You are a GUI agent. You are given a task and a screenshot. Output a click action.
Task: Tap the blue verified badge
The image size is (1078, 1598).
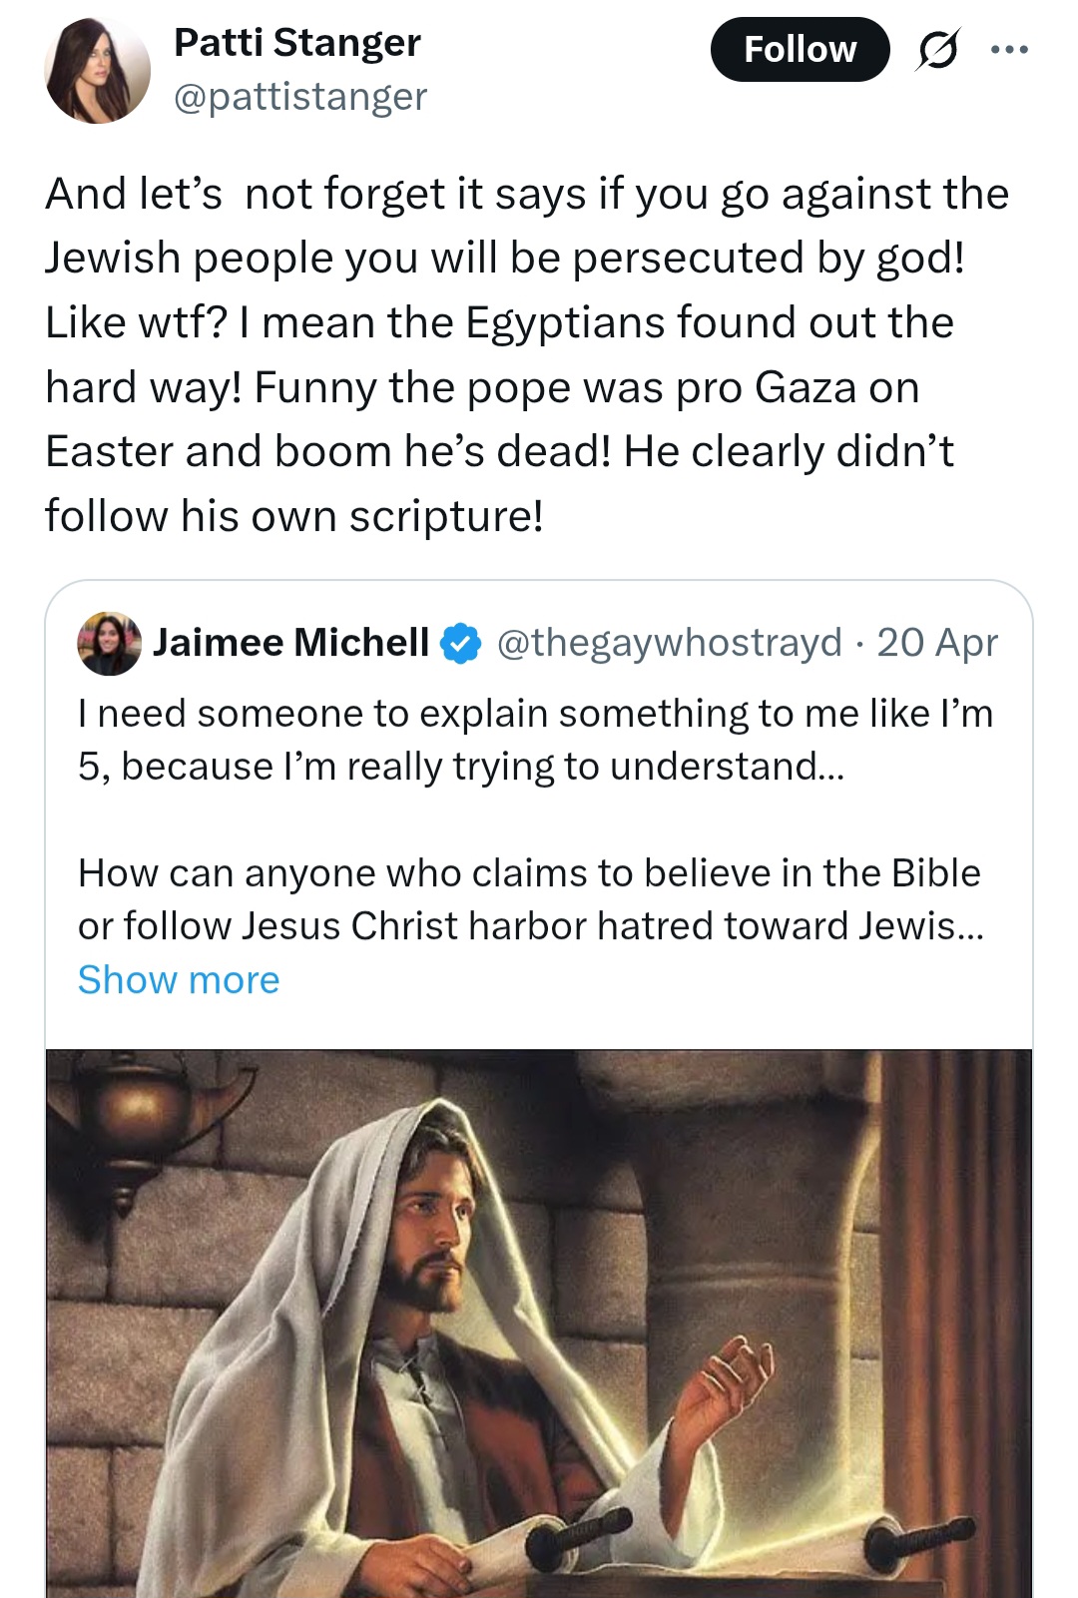461,643
